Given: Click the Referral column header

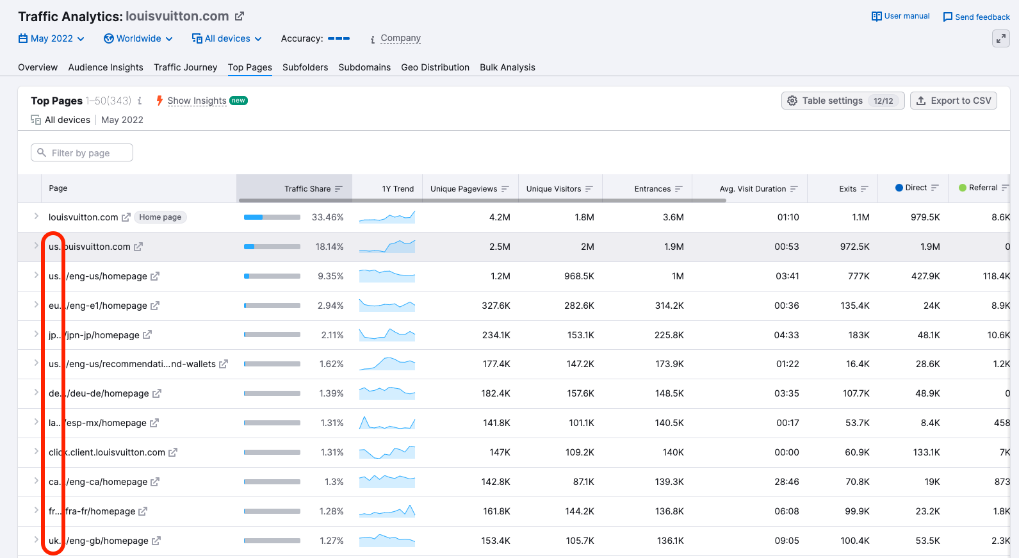Looking at the screenshot, I should tap(983, 188).
